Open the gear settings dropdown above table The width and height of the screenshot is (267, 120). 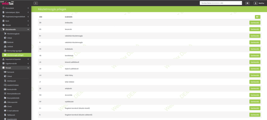coord(257,17)
